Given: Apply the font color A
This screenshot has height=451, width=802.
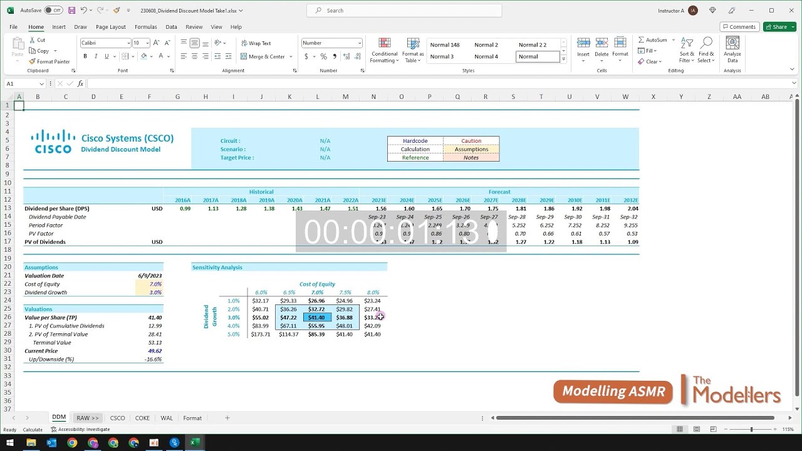Looking at the screenshot, I should click(160, 56).
